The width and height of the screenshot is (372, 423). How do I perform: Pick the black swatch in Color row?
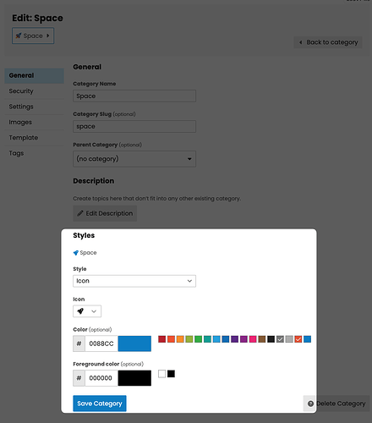click(x=271, y=339)
